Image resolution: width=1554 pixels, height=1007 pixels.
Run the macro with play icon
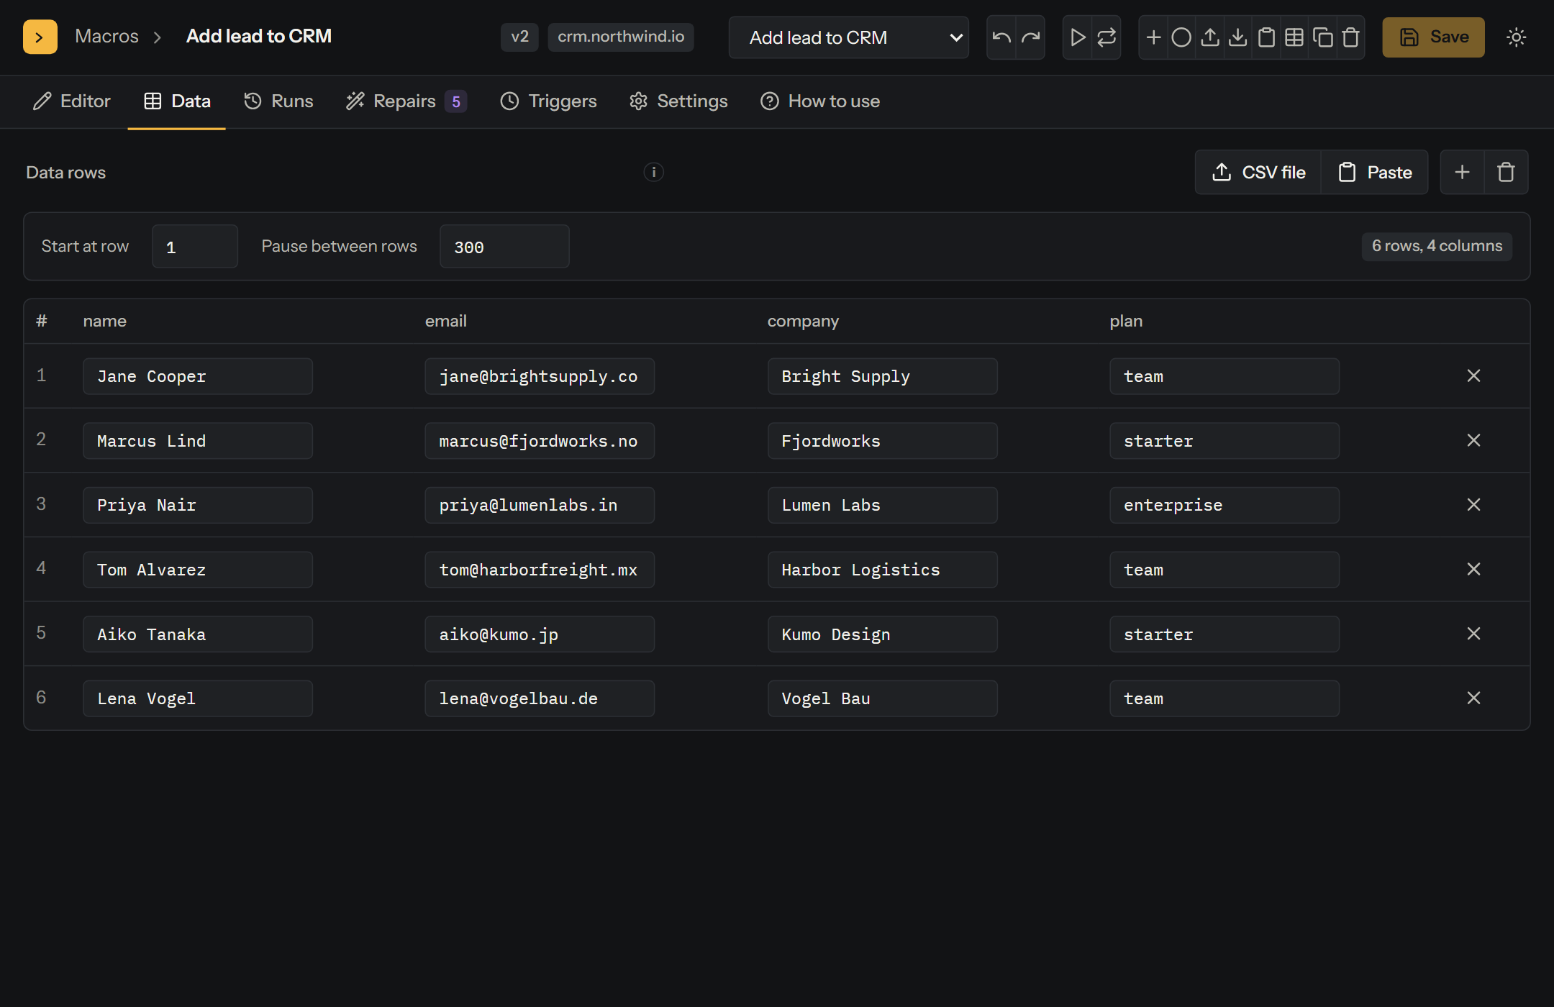pos(1078,37)
